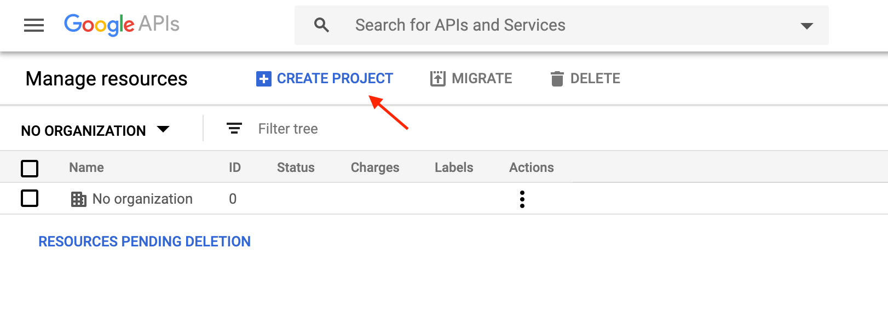Click the MIGRATE button label
The width and height of the screenshot is (888, 311).
point(482,79)
